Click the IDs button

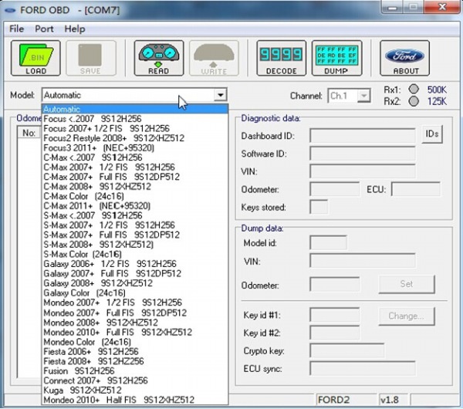click(x=432, y=134)
